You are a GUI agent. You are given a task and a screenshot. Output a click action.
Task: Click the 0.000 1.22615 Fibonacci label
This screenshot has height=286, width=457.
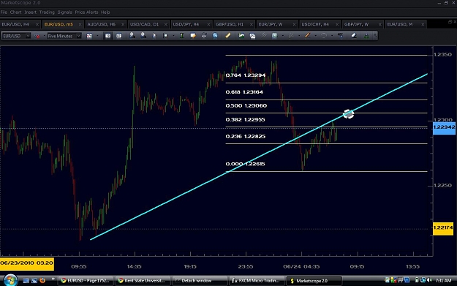click(246, 164)
